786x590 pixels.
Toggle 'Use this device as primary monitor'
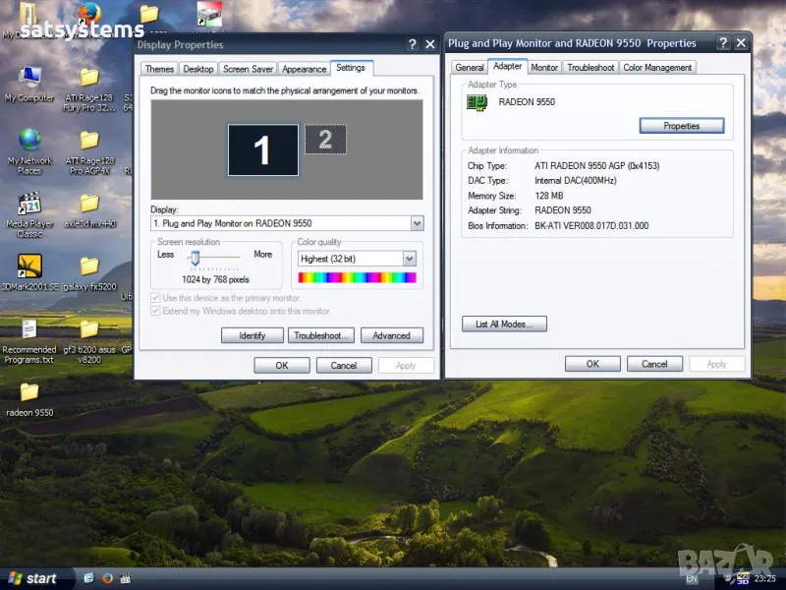155,298
